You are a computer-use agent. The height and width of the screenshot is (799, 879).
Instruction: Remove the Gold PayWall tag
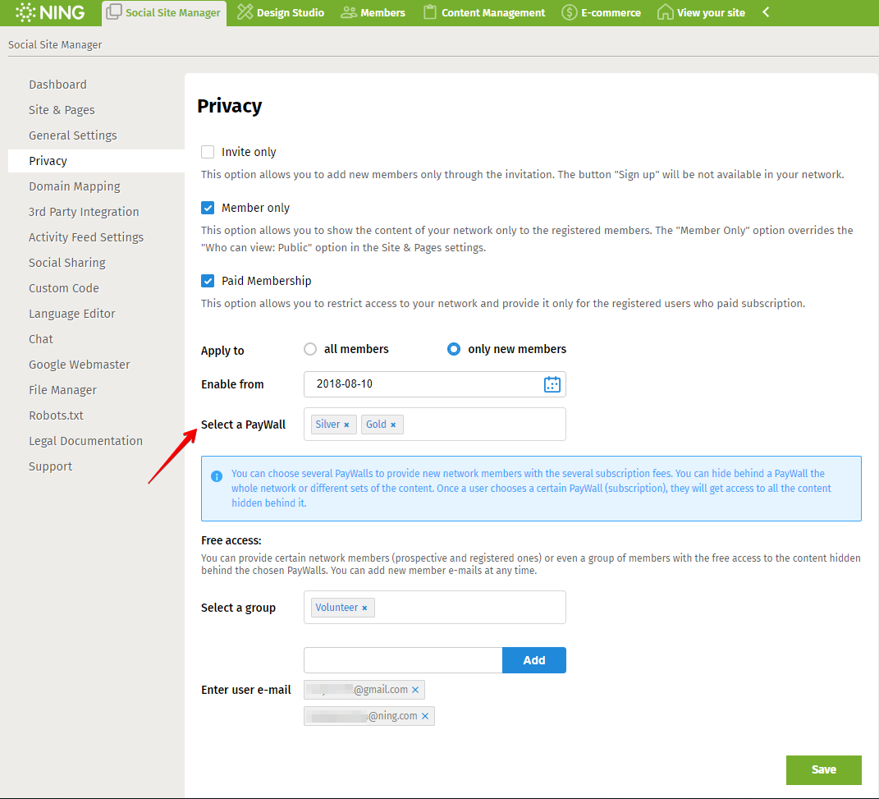point(393,425)
